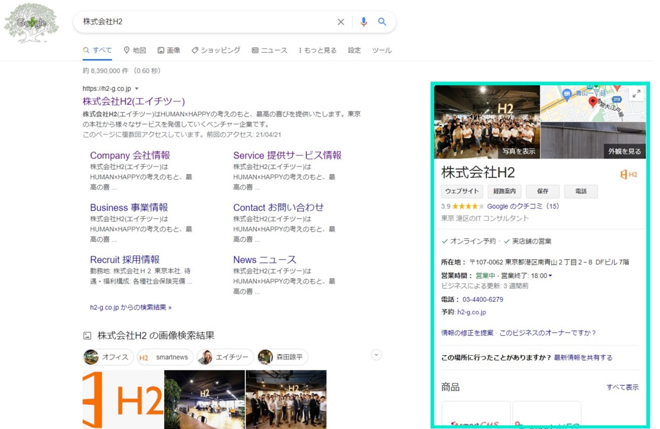The image size is (660, 429).
Task: Expand the map with fullscreen arrows icon
Action: click(636, 94)
